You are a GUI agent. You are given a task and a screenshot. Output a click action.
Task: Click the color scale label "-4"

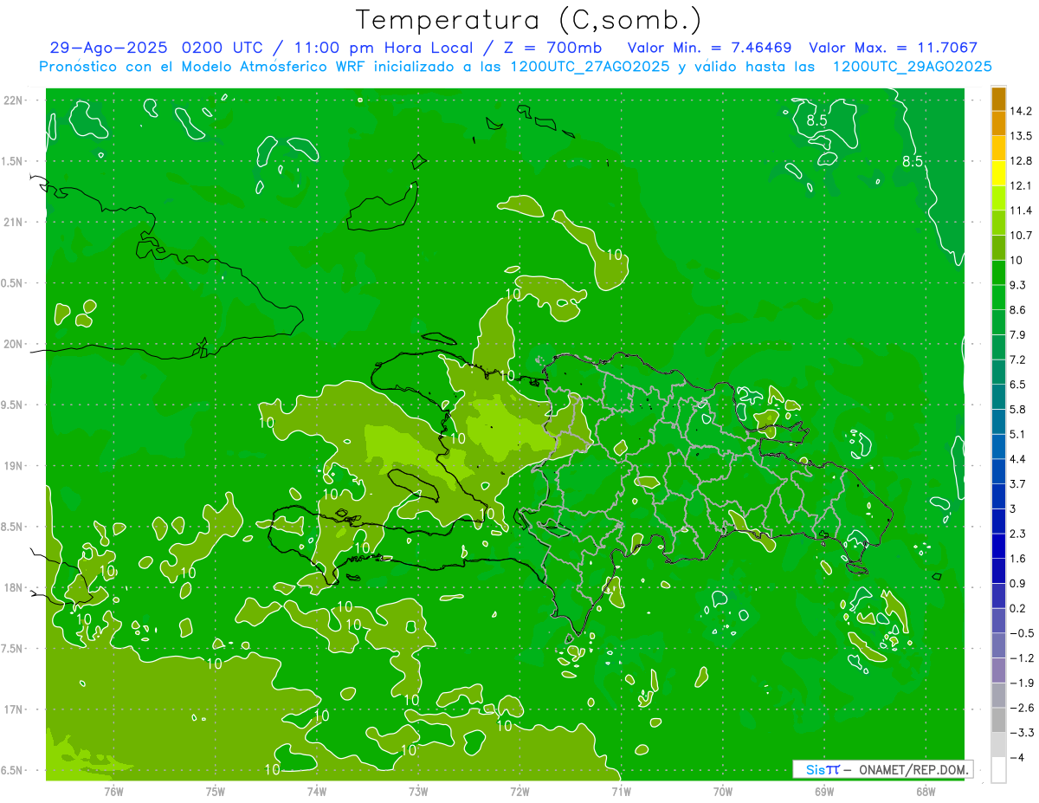point(1017,758)
